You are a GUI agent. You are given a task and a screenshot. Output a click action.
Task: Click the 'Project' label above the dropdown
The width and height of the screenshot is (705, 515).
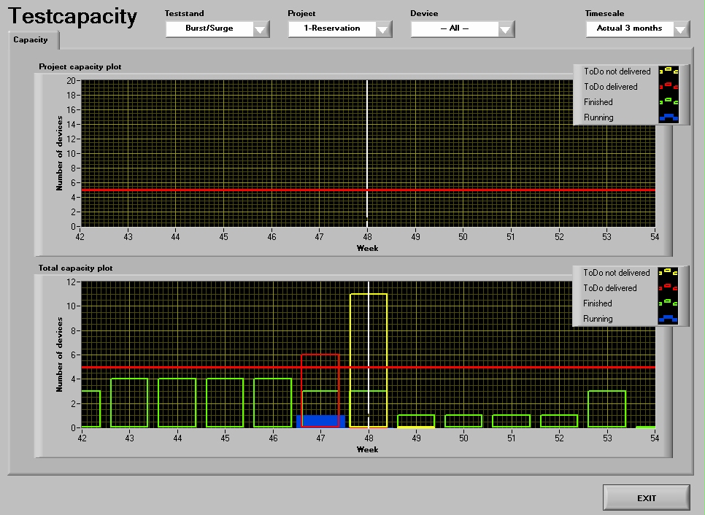click(301, 13)
